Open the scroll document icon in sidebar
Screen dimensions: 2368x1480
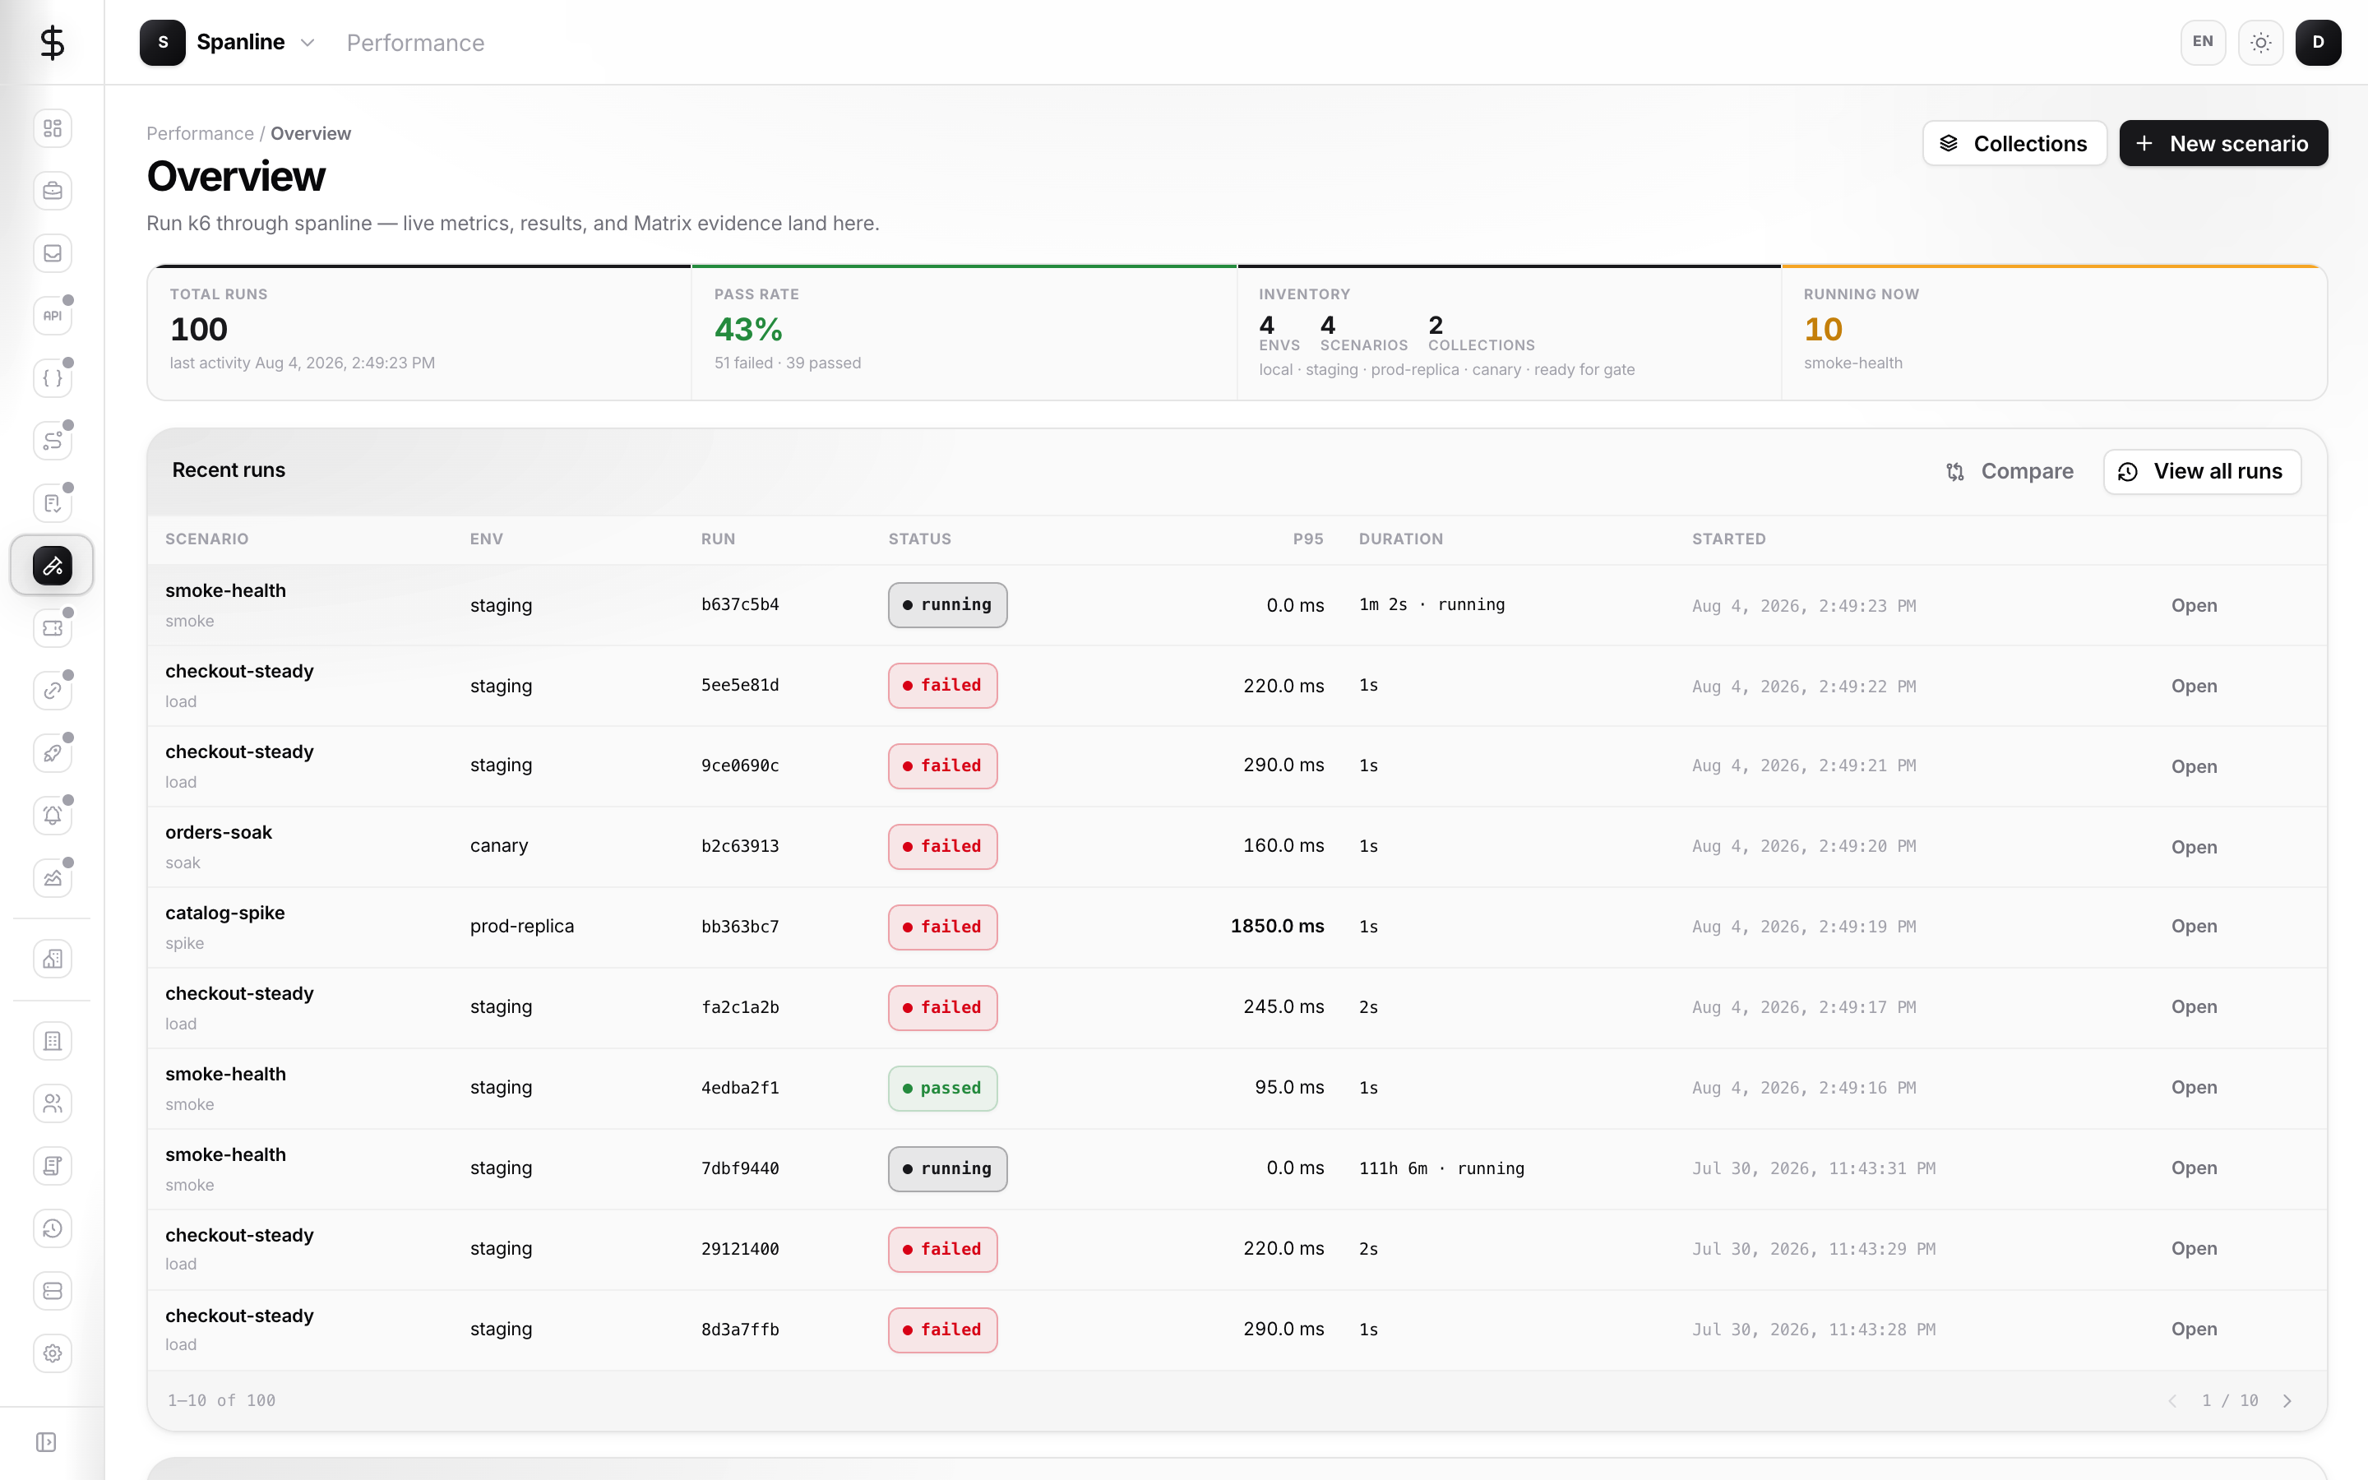point(53,1166)
